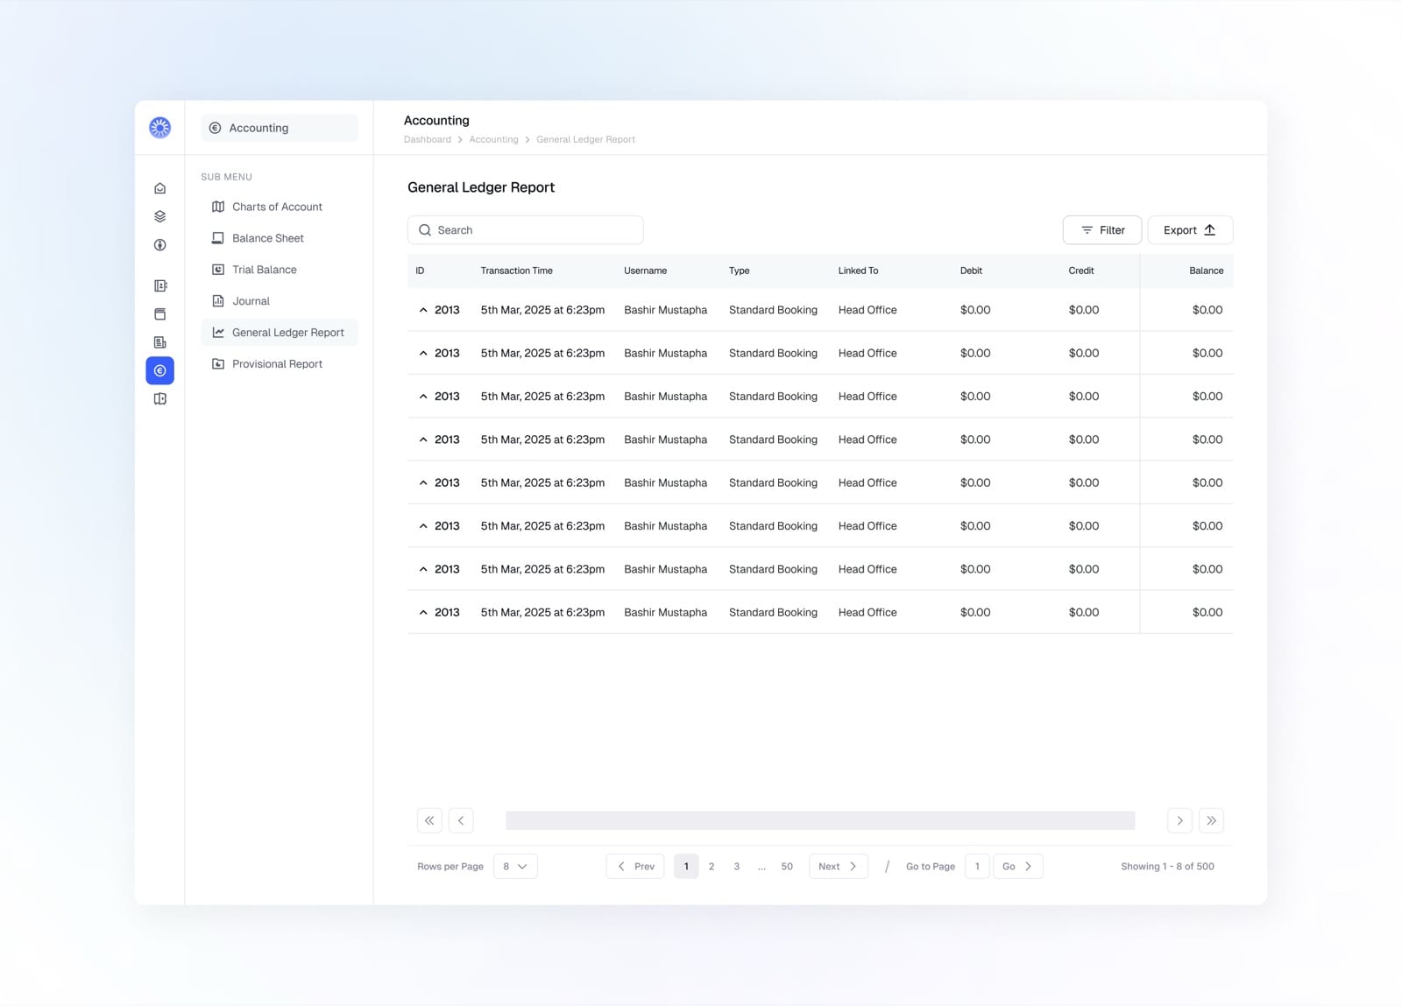Open Provisional Report
The image size is (1402, 1006).
tap(280, 364)
